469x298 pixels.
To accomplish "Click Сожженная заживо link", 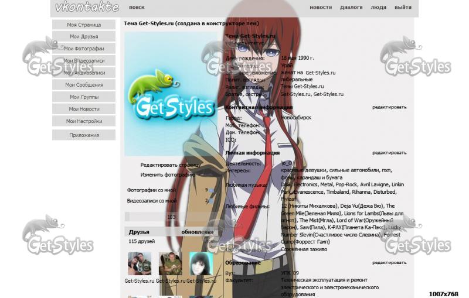I will coord(304,249).
